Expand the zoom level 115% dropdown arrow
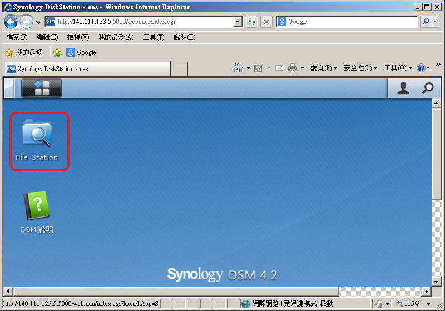 click(x=428, y=304)
